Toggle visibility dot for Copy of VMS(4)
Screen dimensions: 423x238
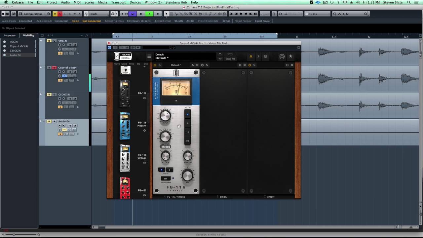[5, 46]
